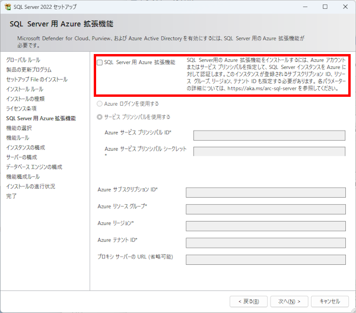Select 機能ルール step in sidebar

point(18,138)
